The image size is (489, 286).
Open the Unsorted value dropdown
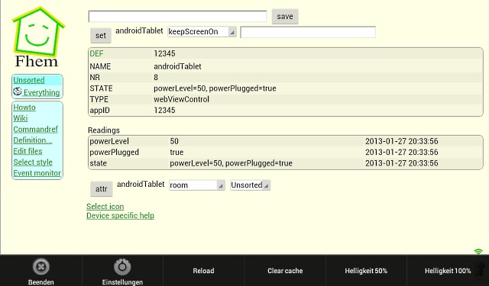[250, 185]
